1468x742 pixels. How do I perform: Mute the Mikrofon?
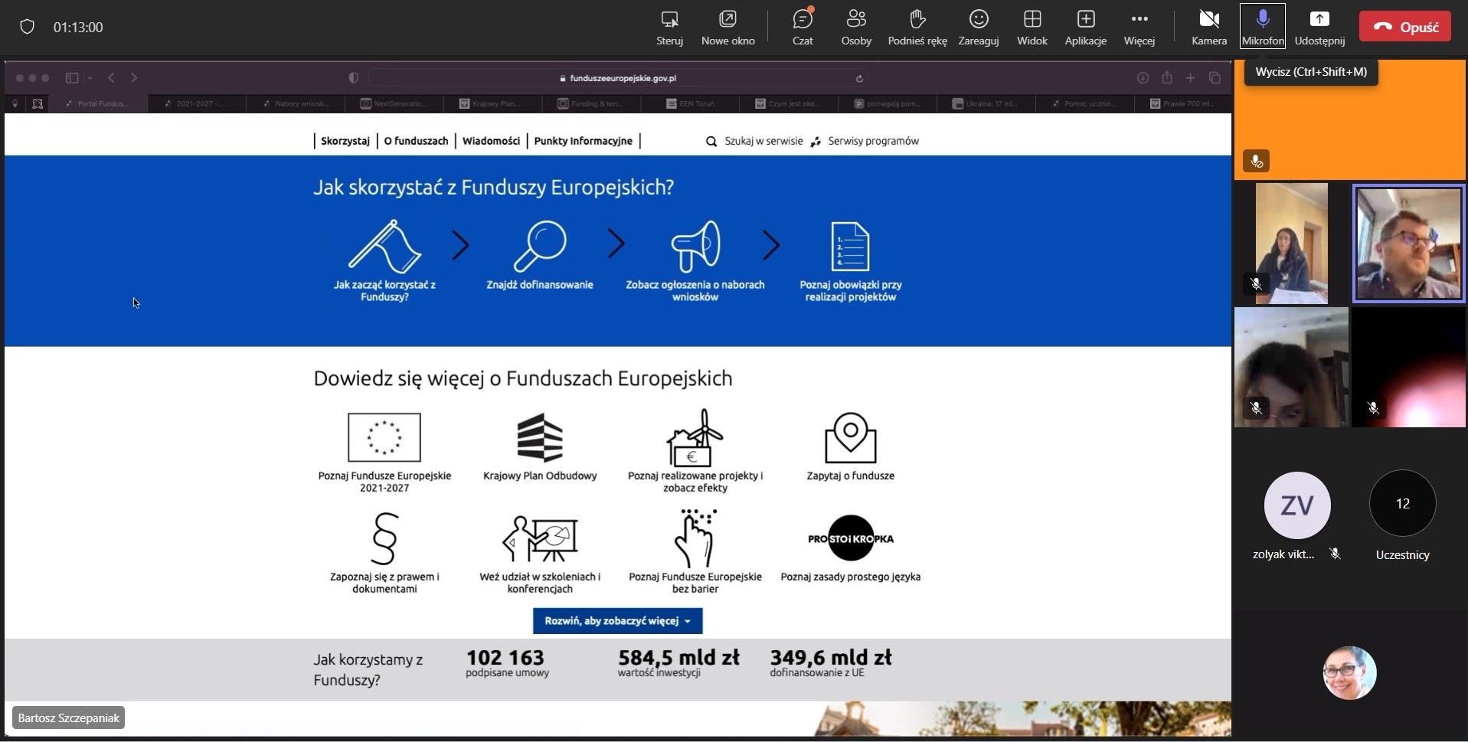[1262, 27]
